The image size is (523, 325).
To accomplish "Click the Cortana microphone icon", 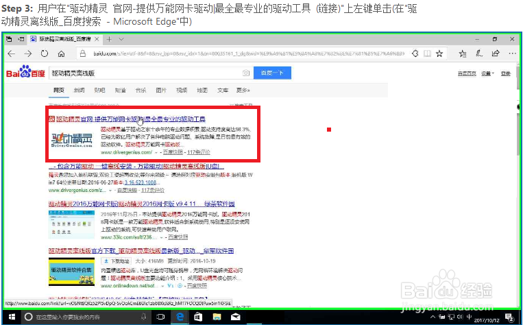I will click(143, 317).
